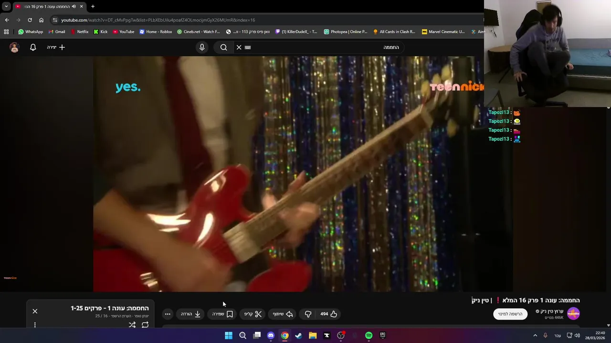
Task: Open a new browser tab
Action: point(93,6)
